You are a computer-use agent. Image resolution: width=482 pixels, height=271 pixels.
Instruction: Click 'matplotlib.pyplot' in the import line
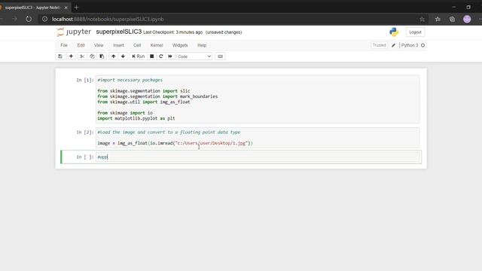click(136, 118)
